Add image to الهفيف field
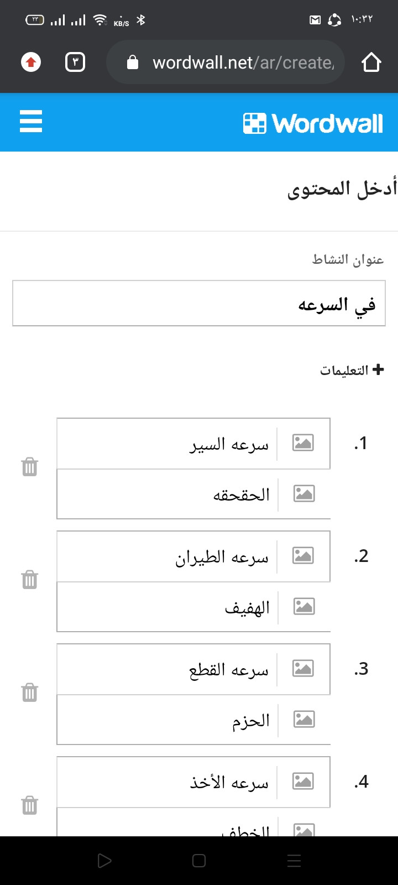The height and width of the screenshot is (885, 398). [x=304, y=607]
